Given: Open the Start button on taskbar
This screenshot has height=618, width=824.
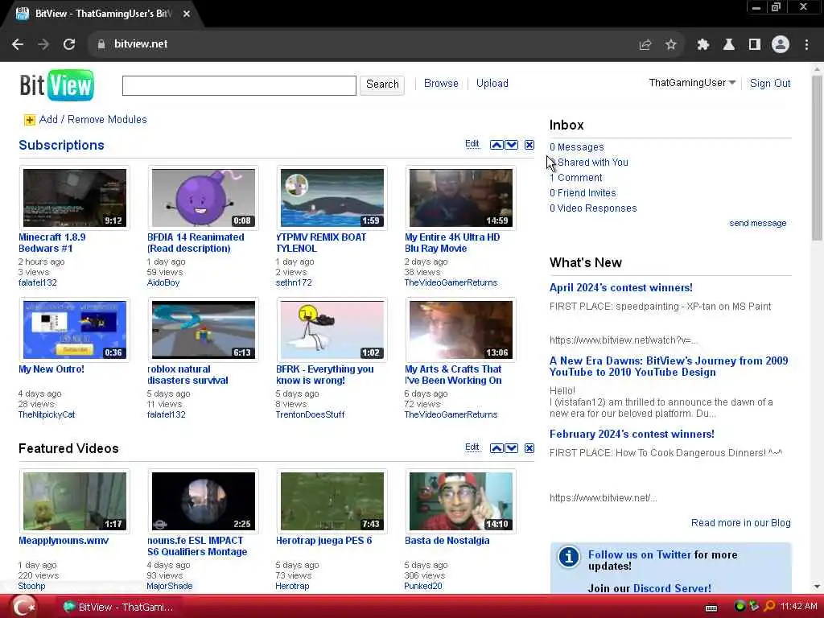Looking at the screenshot, I should (24, 607).
